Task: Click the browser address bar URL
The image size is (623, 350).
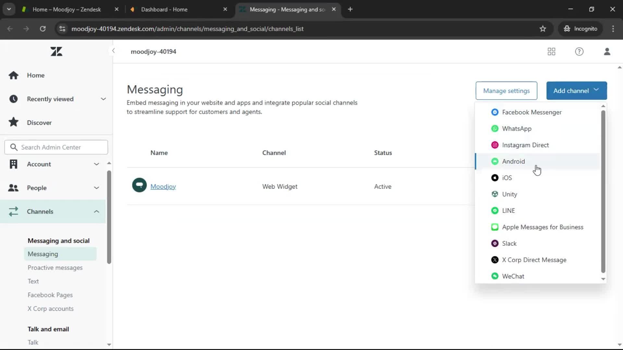Action: coord(188,29)
